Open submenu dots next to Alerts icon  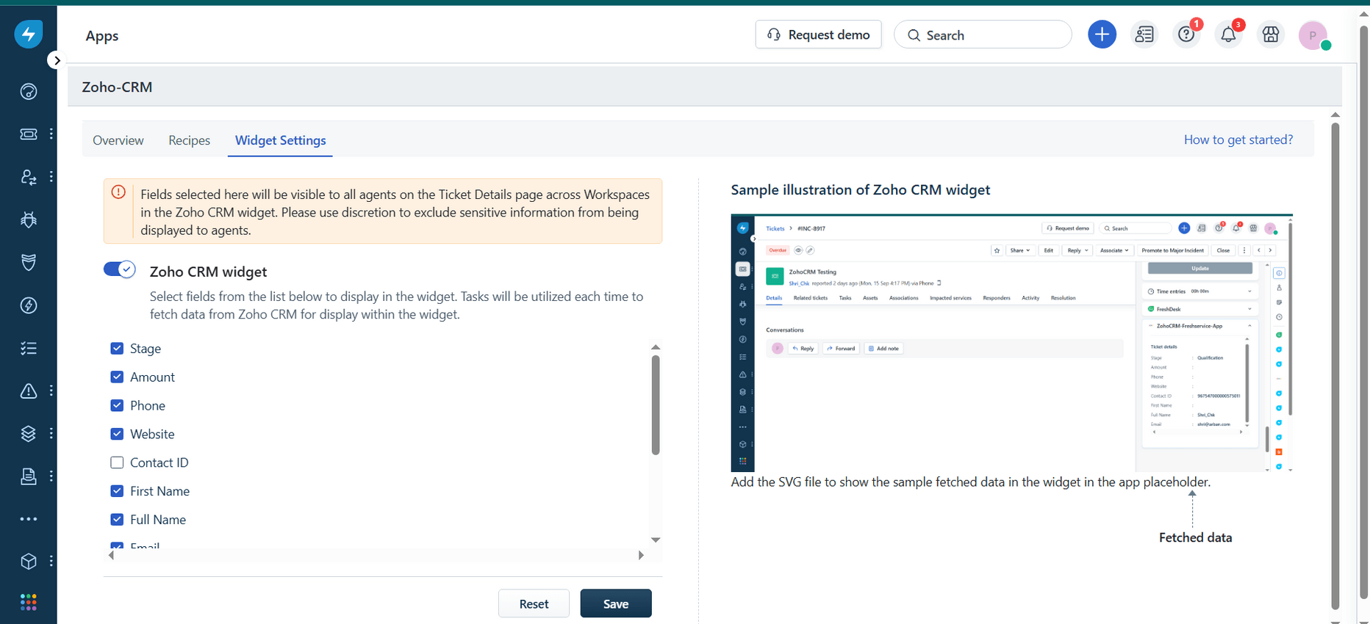51,391
